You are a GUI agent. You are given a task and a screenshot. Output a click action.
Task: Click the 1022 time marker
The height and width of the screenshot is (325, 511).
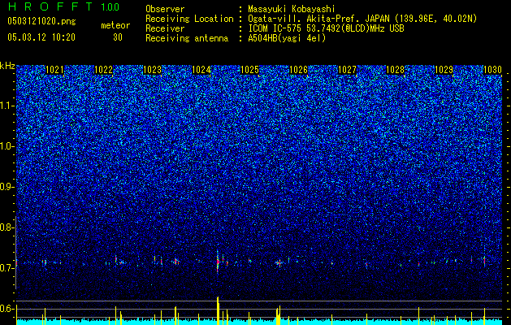(103, 70)
